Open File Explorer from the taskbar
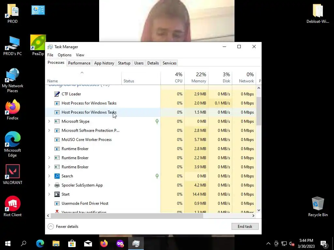 56,243
